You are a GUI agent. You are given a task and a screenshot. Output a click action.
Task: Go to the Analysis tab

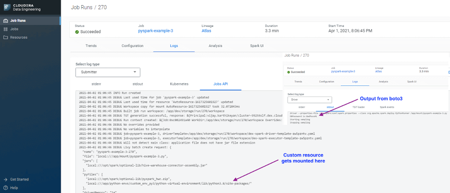coord(215,46)
